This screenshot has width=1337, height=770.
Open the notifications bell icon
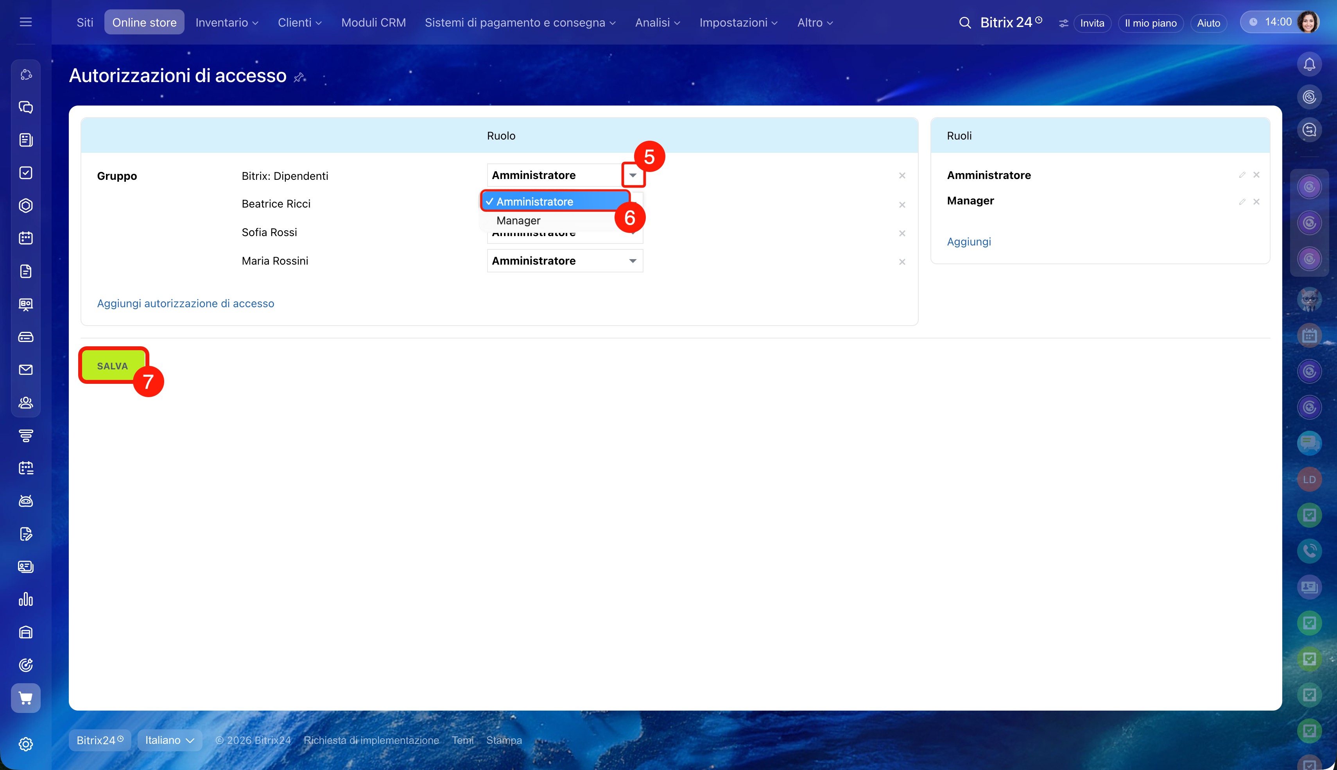[1309, 64]
